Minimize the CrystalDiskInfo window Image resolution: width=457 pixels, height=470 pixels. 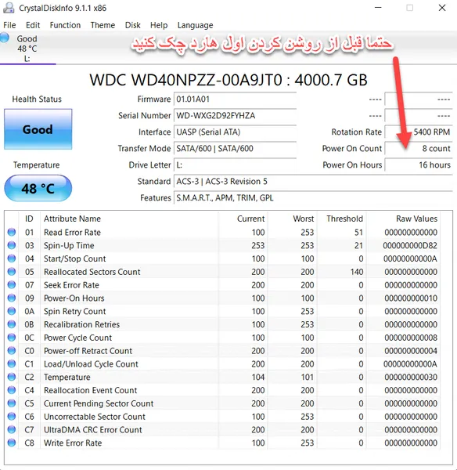pyautogui.click(x=378, y=8)
